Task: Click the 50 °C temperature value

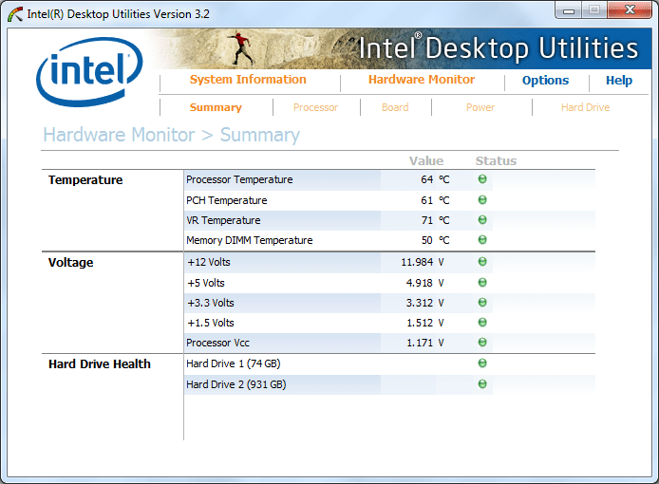Action: pyautogui.click(x=435, y=240)
